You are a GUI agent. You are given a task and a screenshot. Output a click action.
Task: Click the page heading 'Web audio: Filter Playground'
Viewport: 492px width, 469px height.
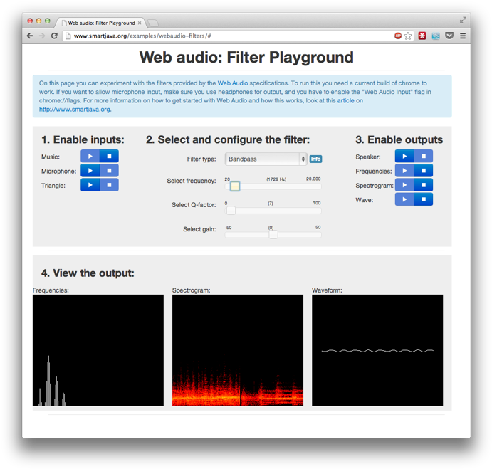[246, 58]
